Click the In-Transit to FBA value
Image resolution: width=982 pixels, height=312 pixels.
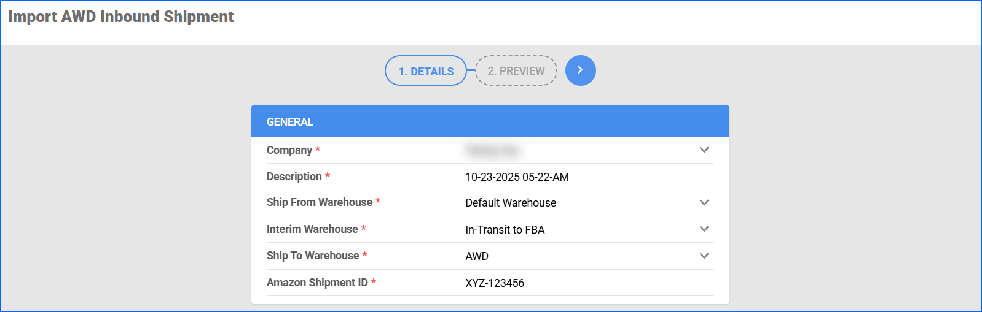click(505, 230)
